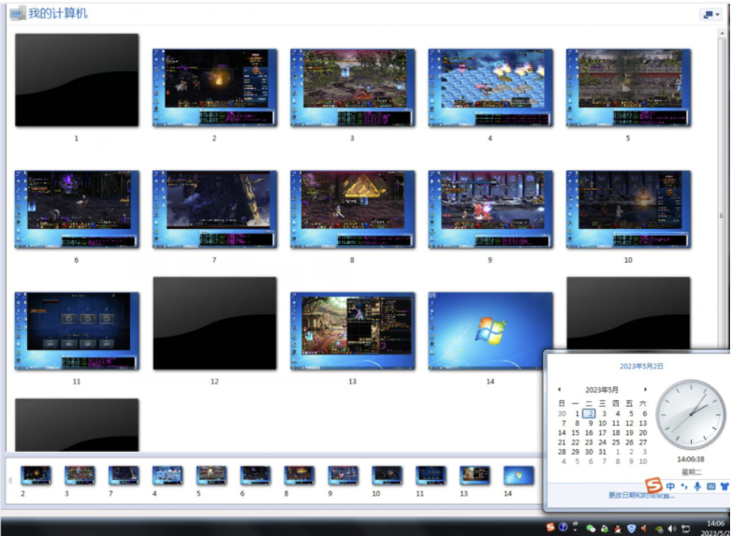Screen dimensions: 732x536
Task: Toggle 中 Chinese/English input mode
Action: 671,486
